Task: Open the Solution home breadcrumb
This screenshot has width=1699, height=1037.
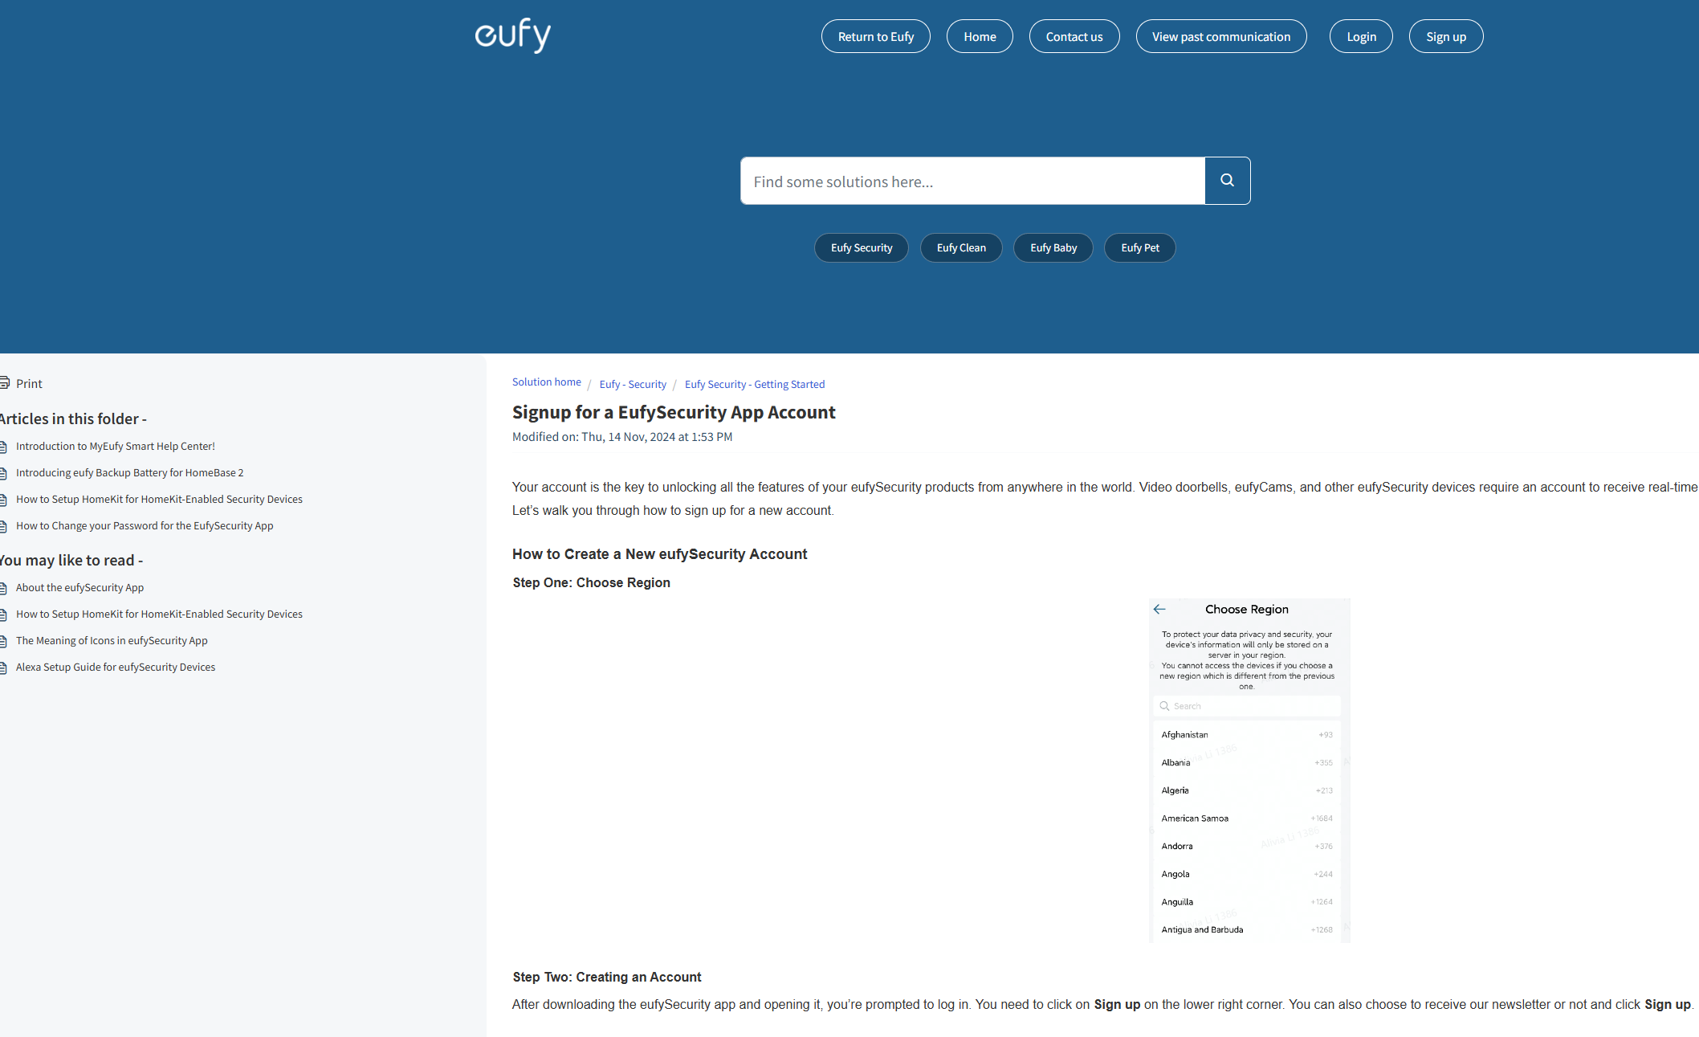Action: pos(546,382)
